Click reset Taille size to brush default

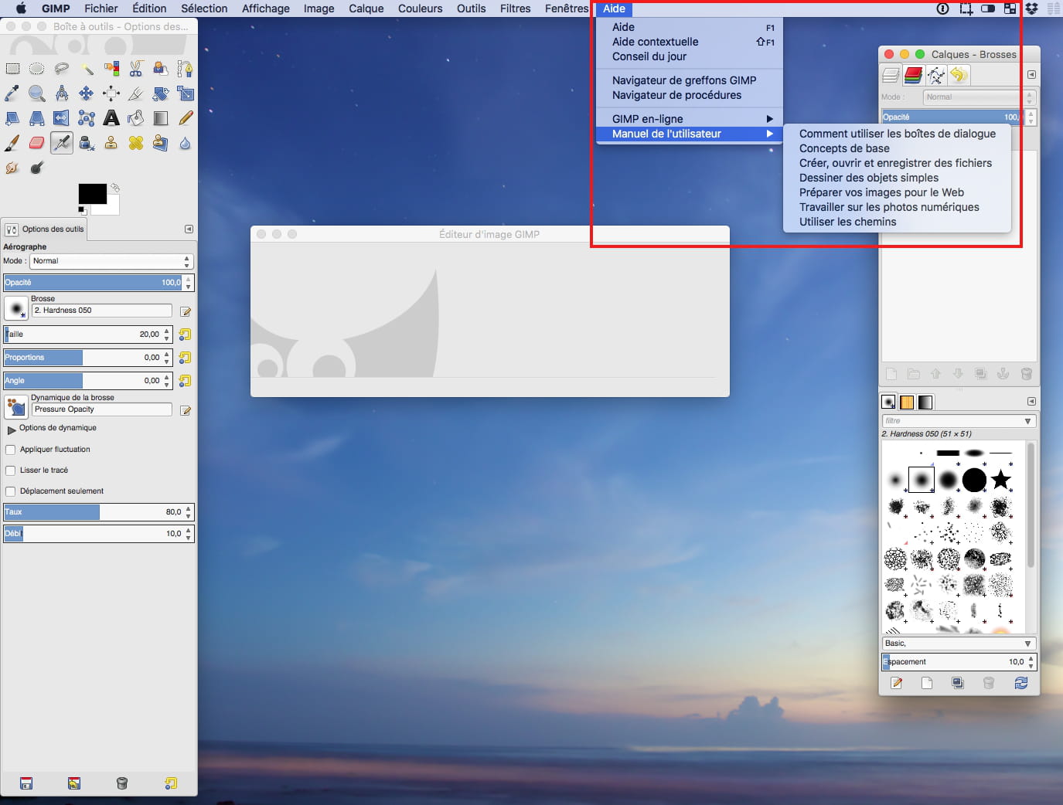tap(185, 335)
